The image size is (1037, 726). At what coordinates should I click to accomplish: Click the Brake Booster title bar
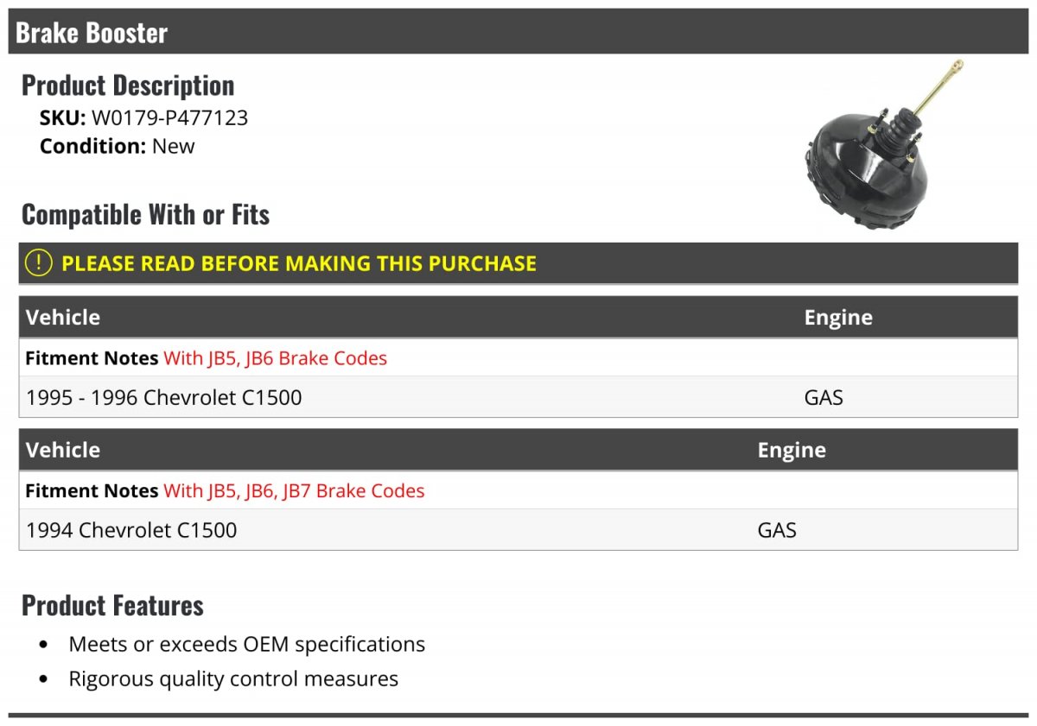(518, 32)
